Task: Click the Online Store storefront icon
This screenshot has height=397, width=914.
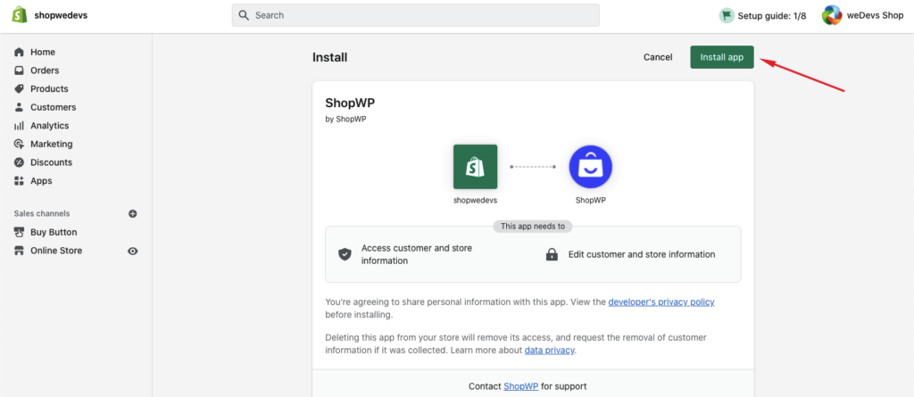Action: (x=20, y=251)
